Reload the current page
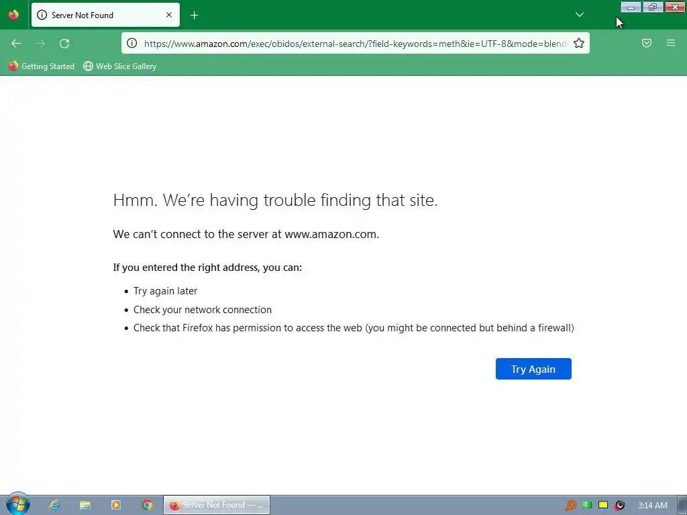Viewport: 687px width, 515px height. [x=64, y=44]
